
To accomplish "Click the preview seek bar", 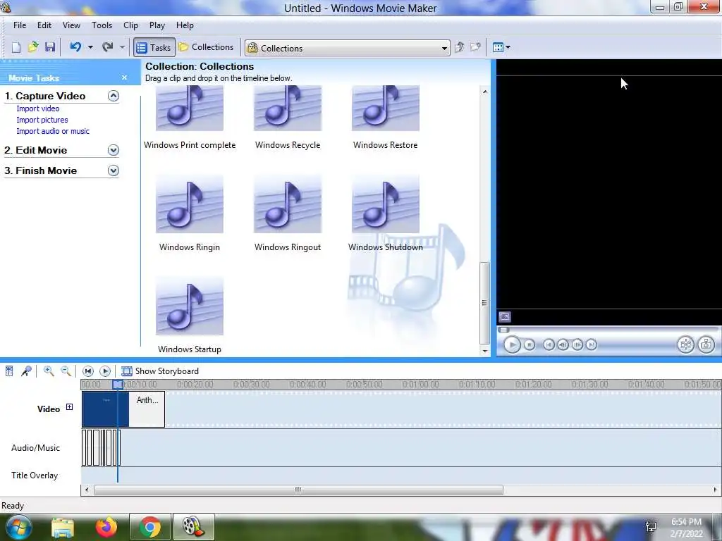I will click(608, 330).
